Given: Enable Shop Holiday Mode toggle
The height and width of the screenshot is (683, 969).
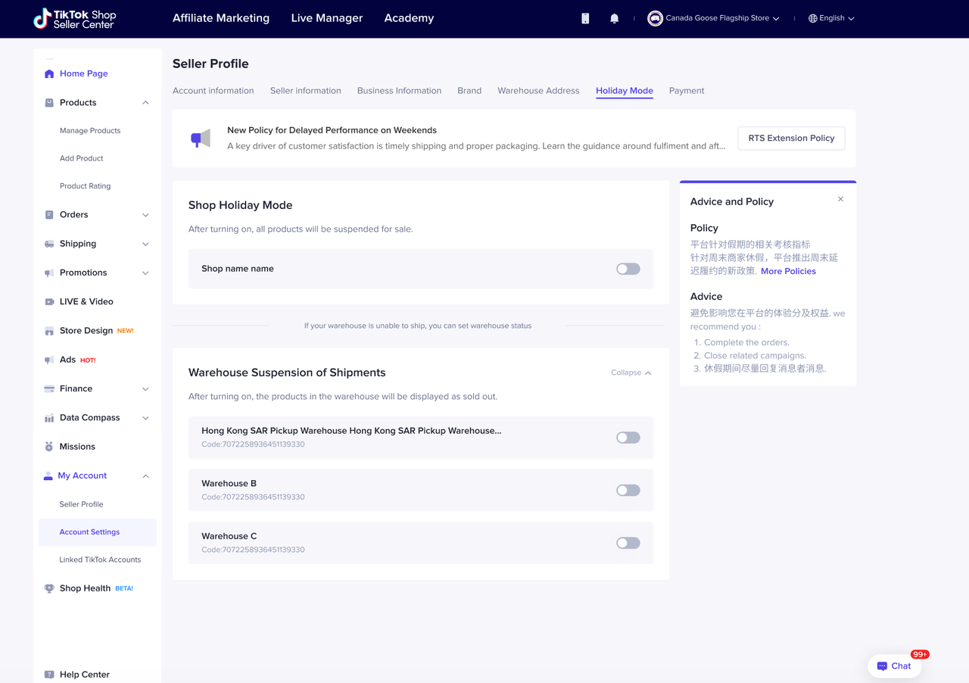Looking at the screenshot, I should pyautogui.click(x=628, y=269).
